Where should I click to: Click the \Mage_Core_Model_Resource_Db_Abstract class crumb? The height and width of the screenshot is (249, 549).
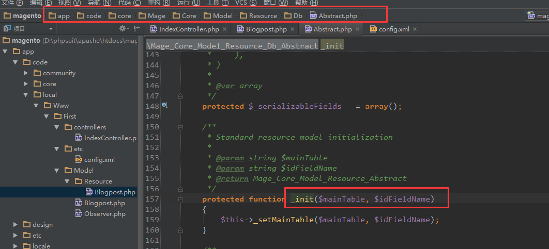click(233, 46)
